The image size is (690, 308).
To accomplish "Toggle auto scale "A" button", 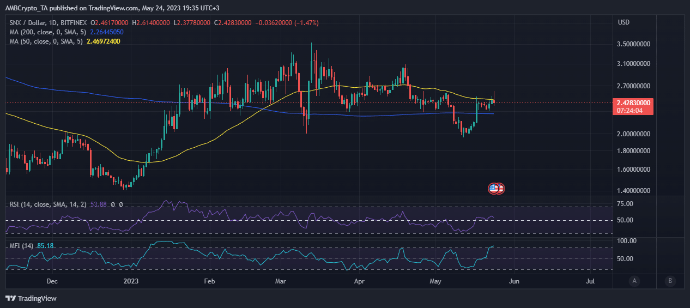I will pyautogui.click(x=634, y=281).
